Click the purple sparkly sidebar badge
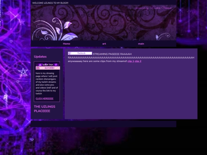The height and width of the screenshot is (155, 207). click(x=48, y=65)
